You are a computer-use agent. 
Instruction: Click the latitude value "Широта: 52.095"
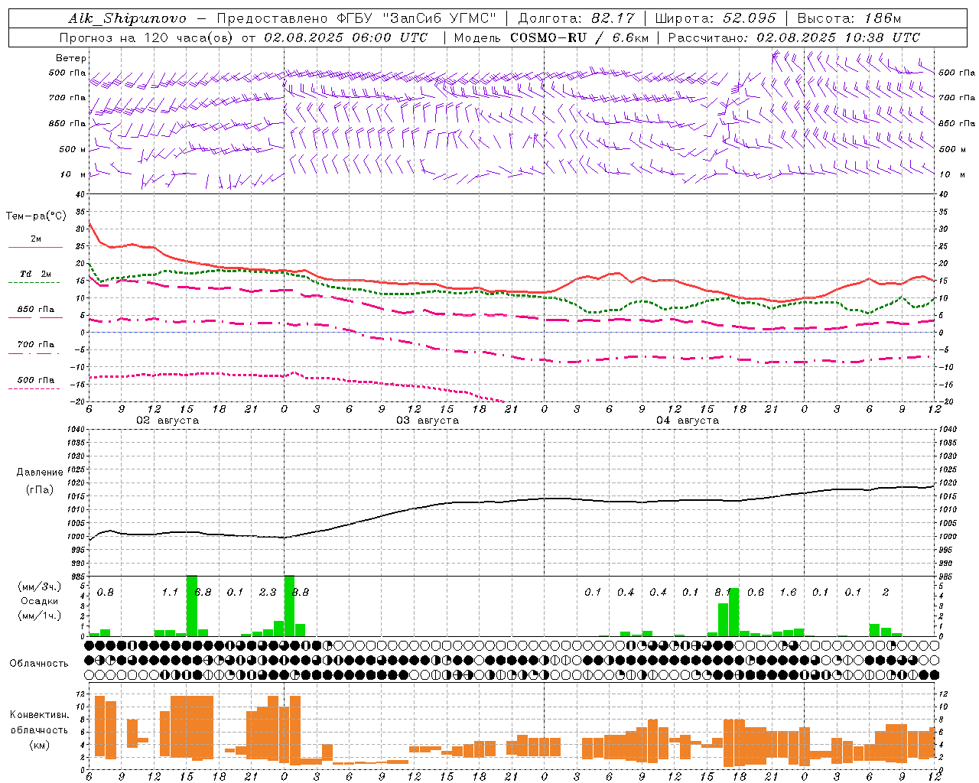716,18
